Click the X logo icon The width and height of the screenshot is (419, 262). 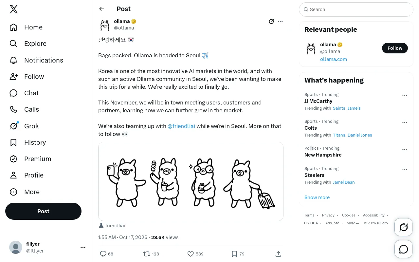14,9
